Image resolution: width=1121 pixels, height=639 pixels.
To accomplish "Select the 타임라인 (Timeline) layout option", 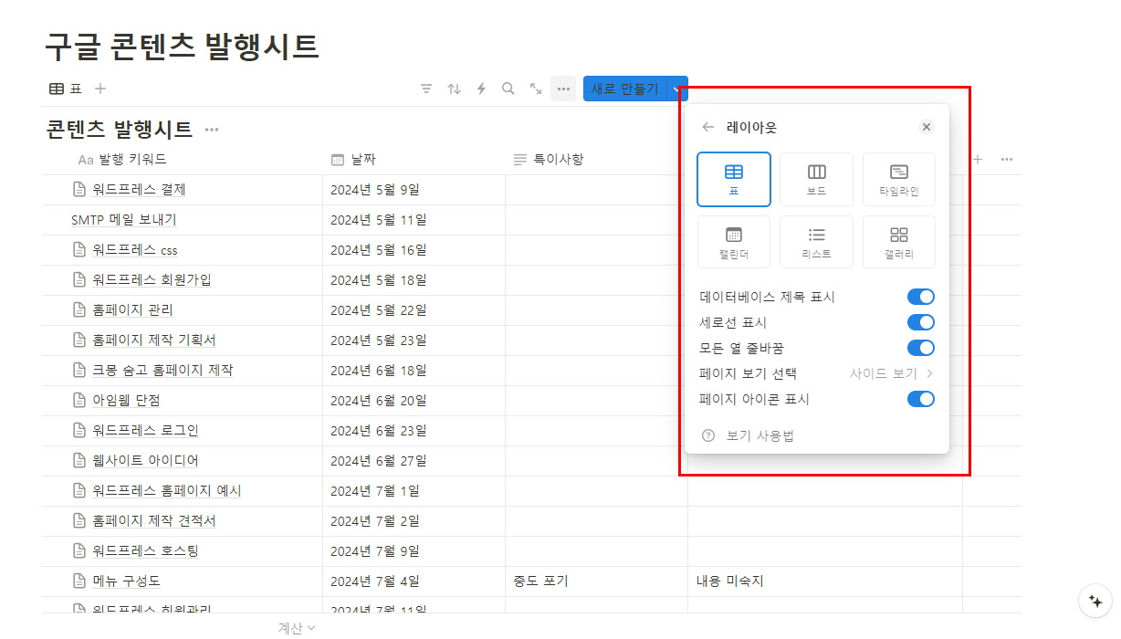I will point(899,179).
